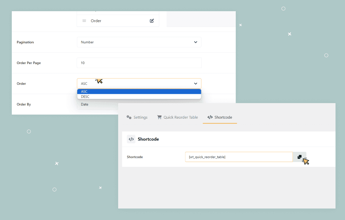Viewport: 345px width, 220px height.
Task: Open the Quick Reorder Table tab
Action: [177, 117]
